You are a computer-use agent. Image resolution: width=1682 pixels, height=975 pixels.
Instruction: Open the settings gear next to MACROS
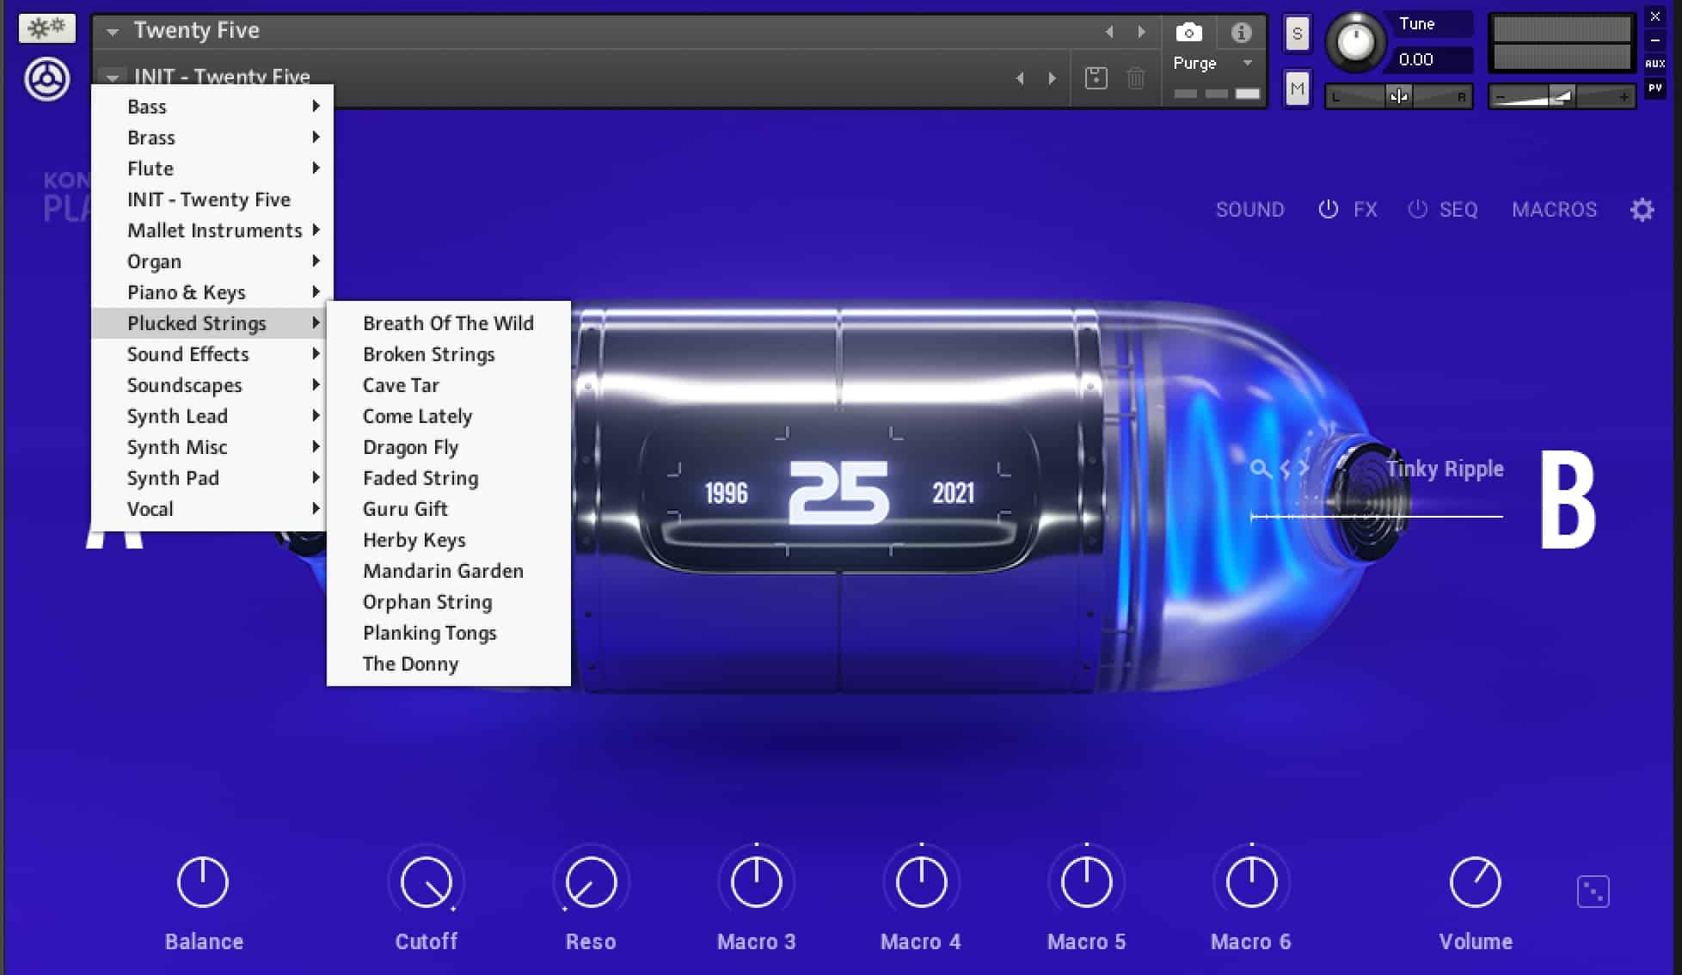1642,210
